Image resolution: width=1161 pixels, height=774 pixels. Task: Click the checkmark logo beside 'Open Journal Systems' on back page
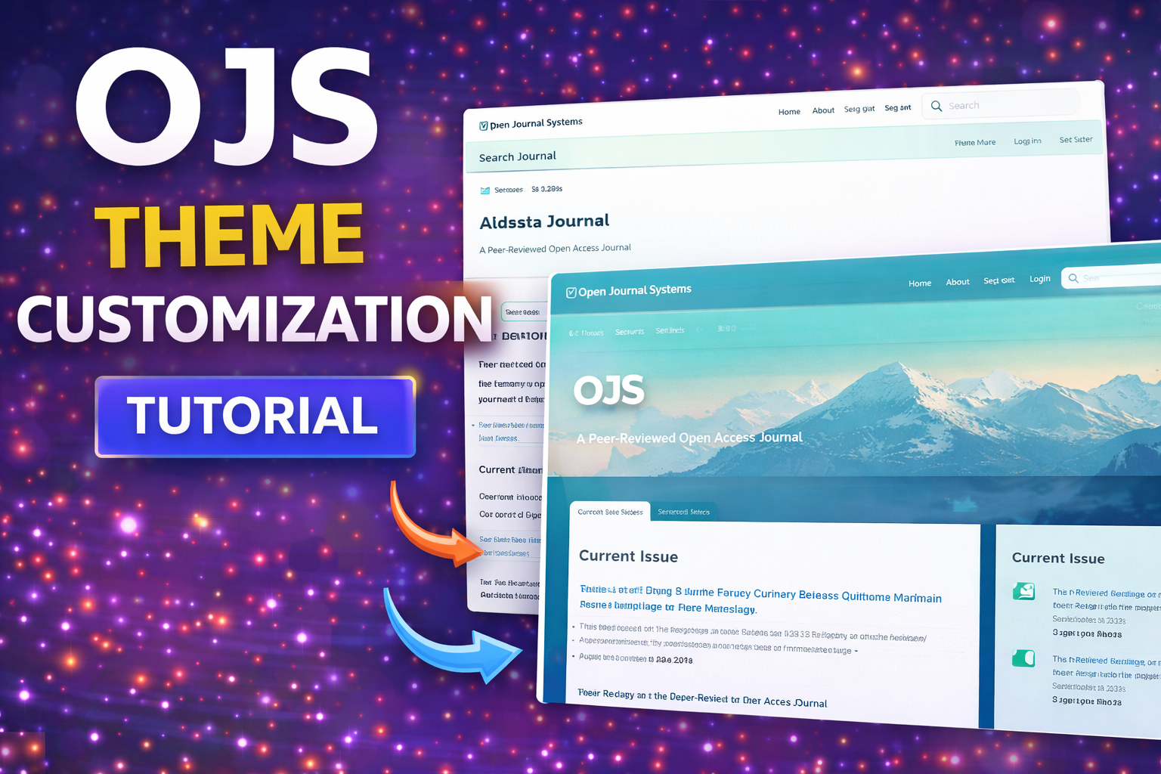[485, 122]
